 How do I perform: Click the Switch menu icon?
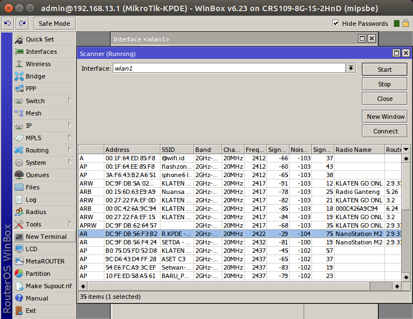coord(19,101)
